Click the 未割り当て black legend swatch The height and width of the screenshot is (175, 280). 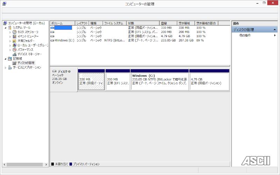pyautogui.click(x=52, y=164)
